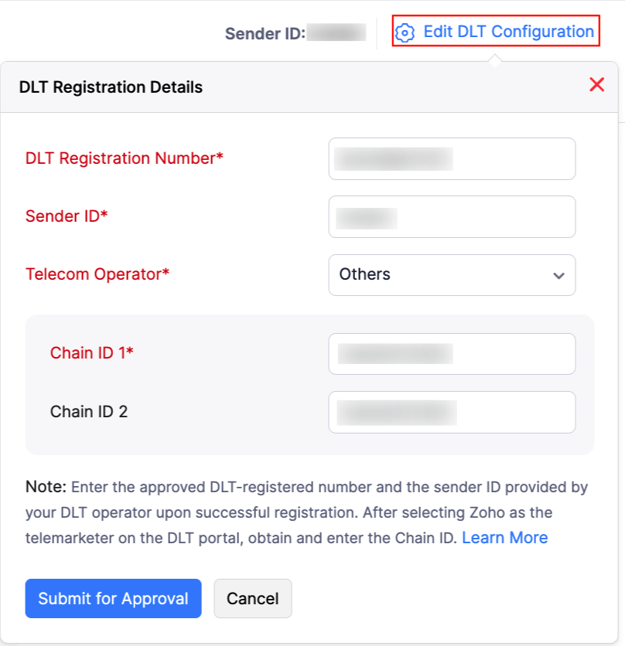Click the Chain ID 2 text box

452,412
